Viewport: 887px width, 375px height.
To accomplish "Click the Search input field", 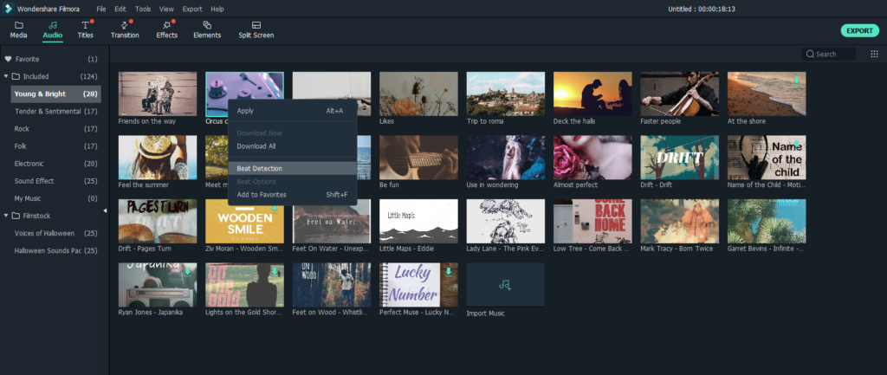I will click(833, 54).
